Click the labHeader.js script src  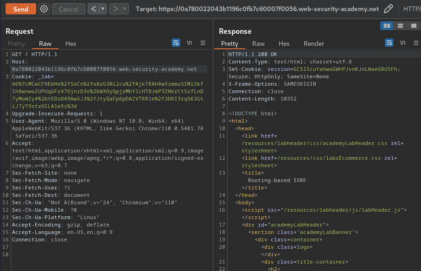[x=342, y=210]
